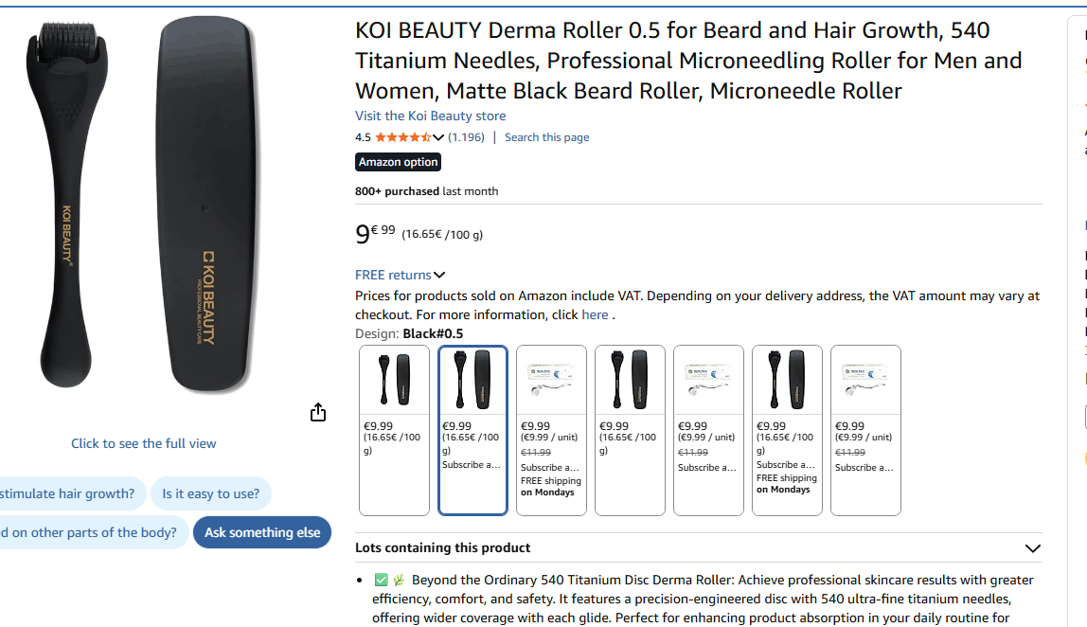Visit the Koi Beauty store link
Image resolution: width=1087 pixels, height=627 pixels.
pos(430,116)
